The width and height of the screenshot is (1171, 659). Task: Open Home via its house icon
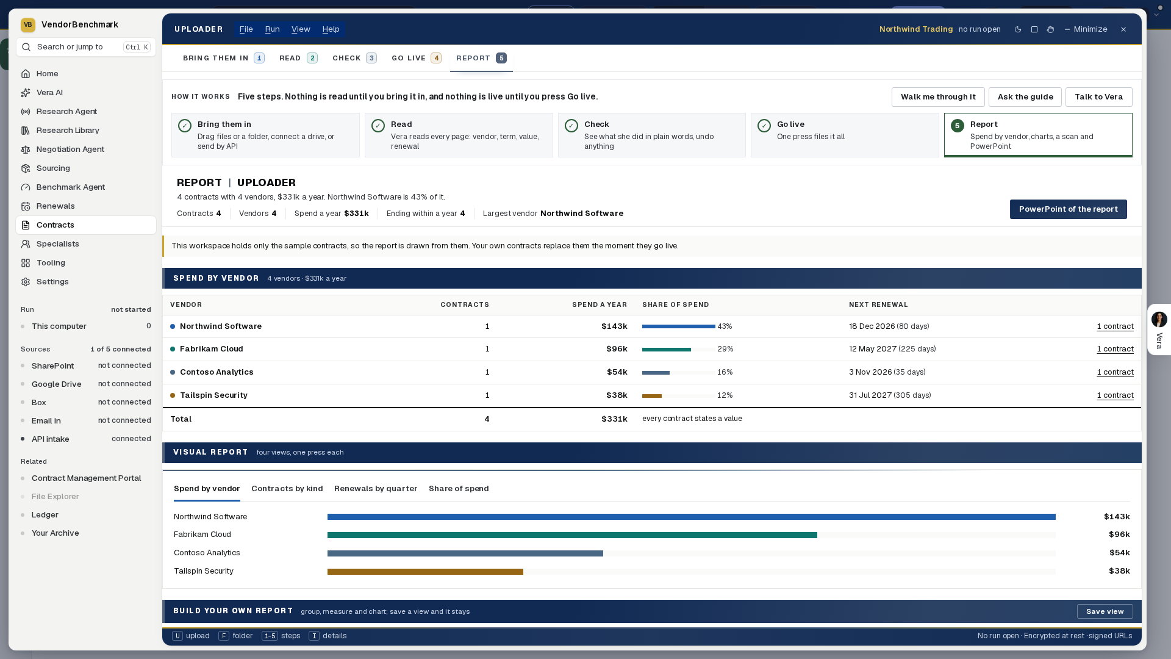[26, 74]
